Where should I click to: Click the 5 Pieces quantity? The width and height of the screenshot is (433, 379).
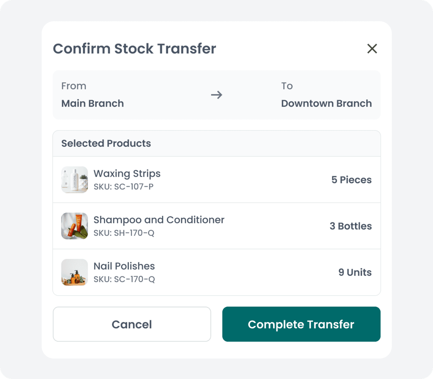351,180
